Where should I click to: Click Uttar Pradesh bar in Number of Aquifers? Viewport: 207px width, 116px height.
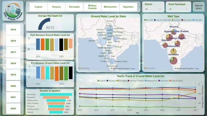(56, 103)
